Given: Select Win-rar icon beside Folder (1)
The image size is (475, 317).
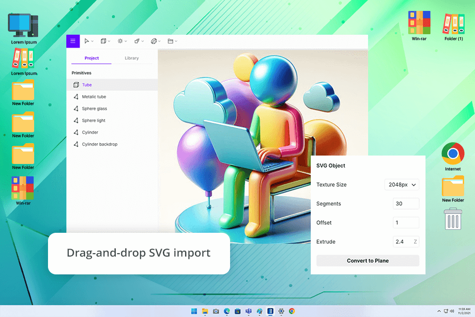Looking at the screenshot, I should pyautogui.click(x=419, y=26).
